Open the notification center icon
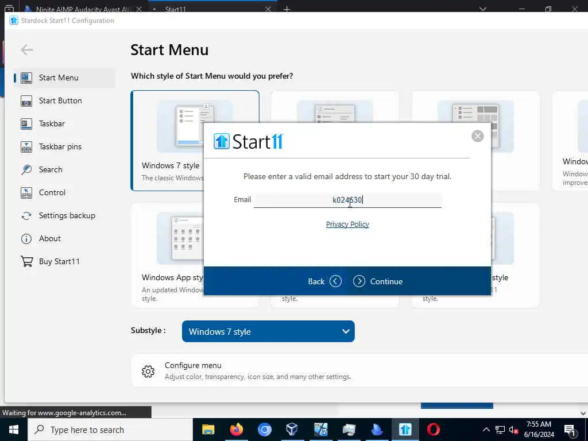 [570, 430]
